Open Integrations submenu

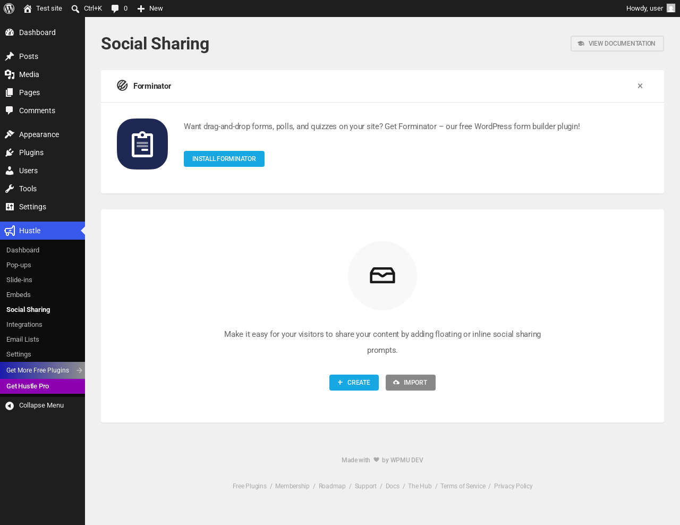[24, 325]
